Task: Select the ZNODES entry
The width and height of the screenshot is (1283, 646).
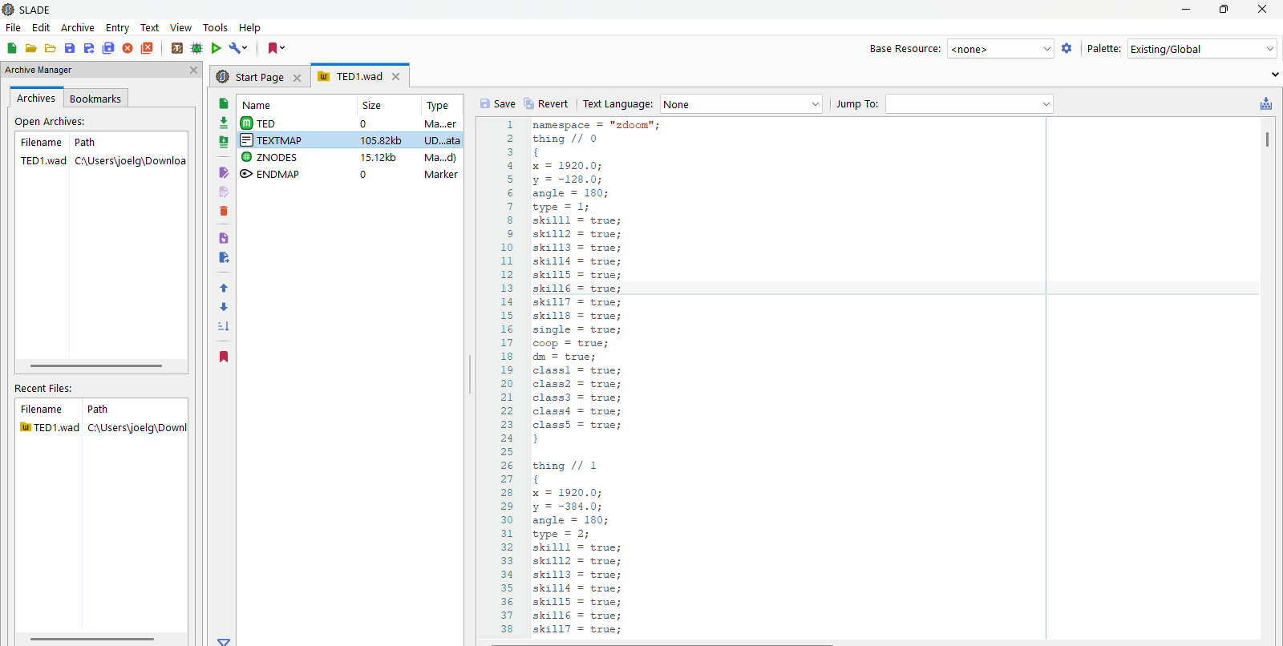Action: [350, 157]
